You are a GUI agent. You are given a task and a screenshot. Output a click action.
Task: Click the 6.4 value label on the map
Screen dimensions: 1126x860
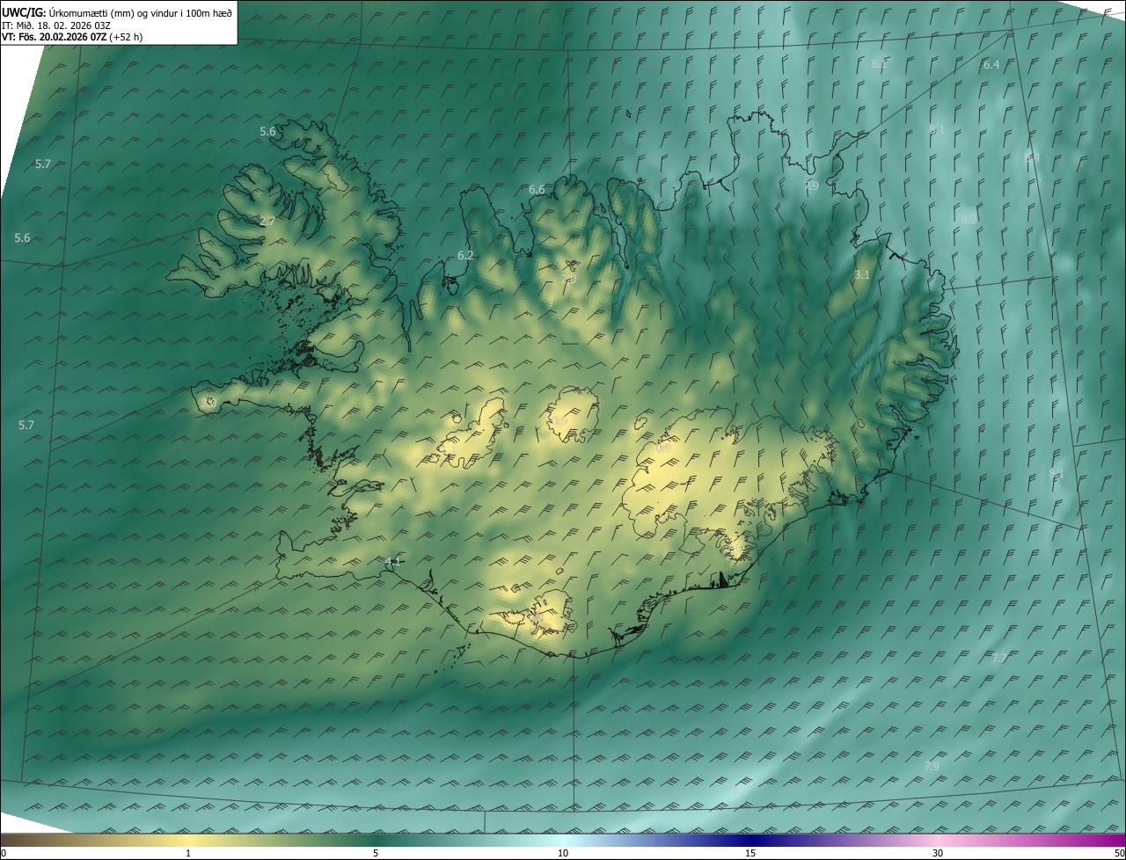click(991, 65)
